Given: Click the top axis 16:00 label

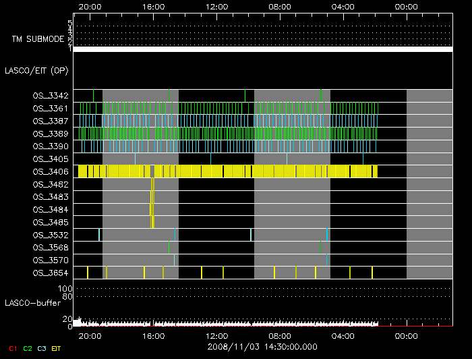Looking at the screenshot, I should (153, 7).
